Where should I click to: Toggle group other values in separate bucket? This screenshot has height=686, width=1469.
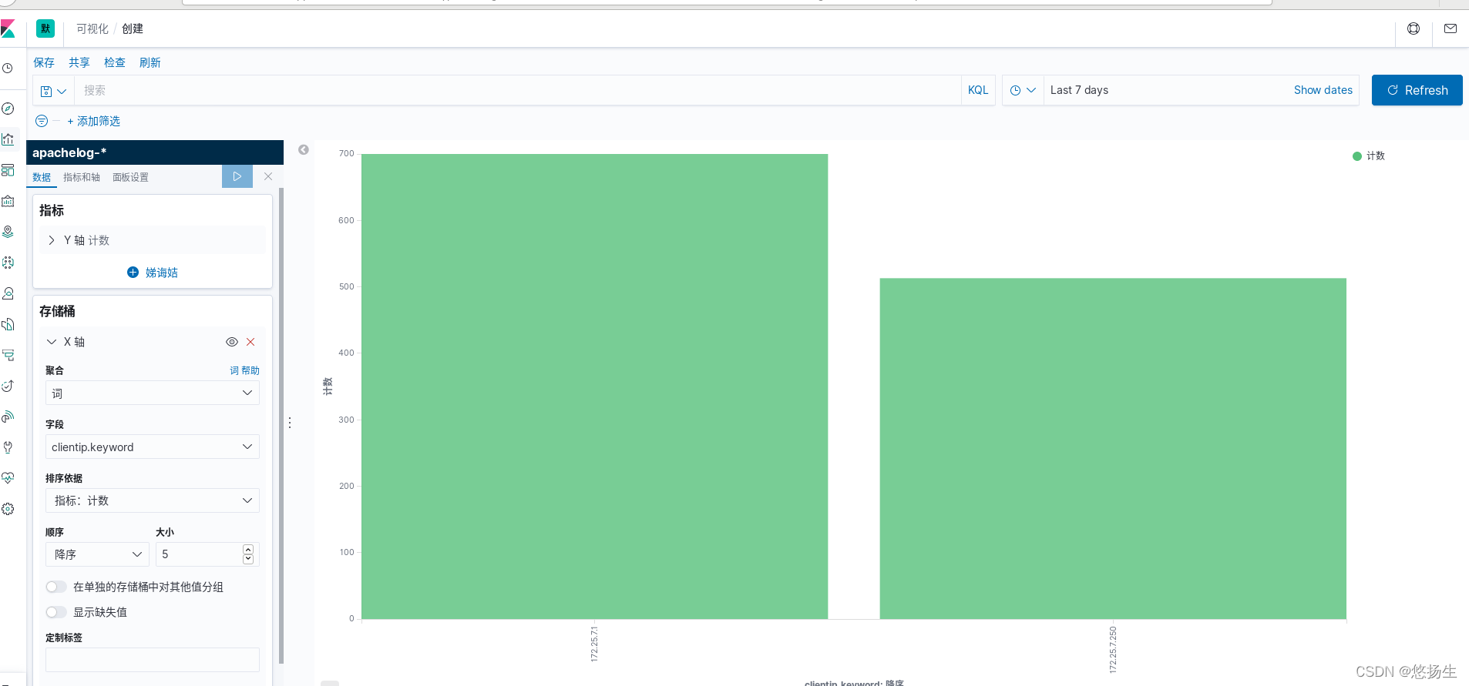pos(55,587)
